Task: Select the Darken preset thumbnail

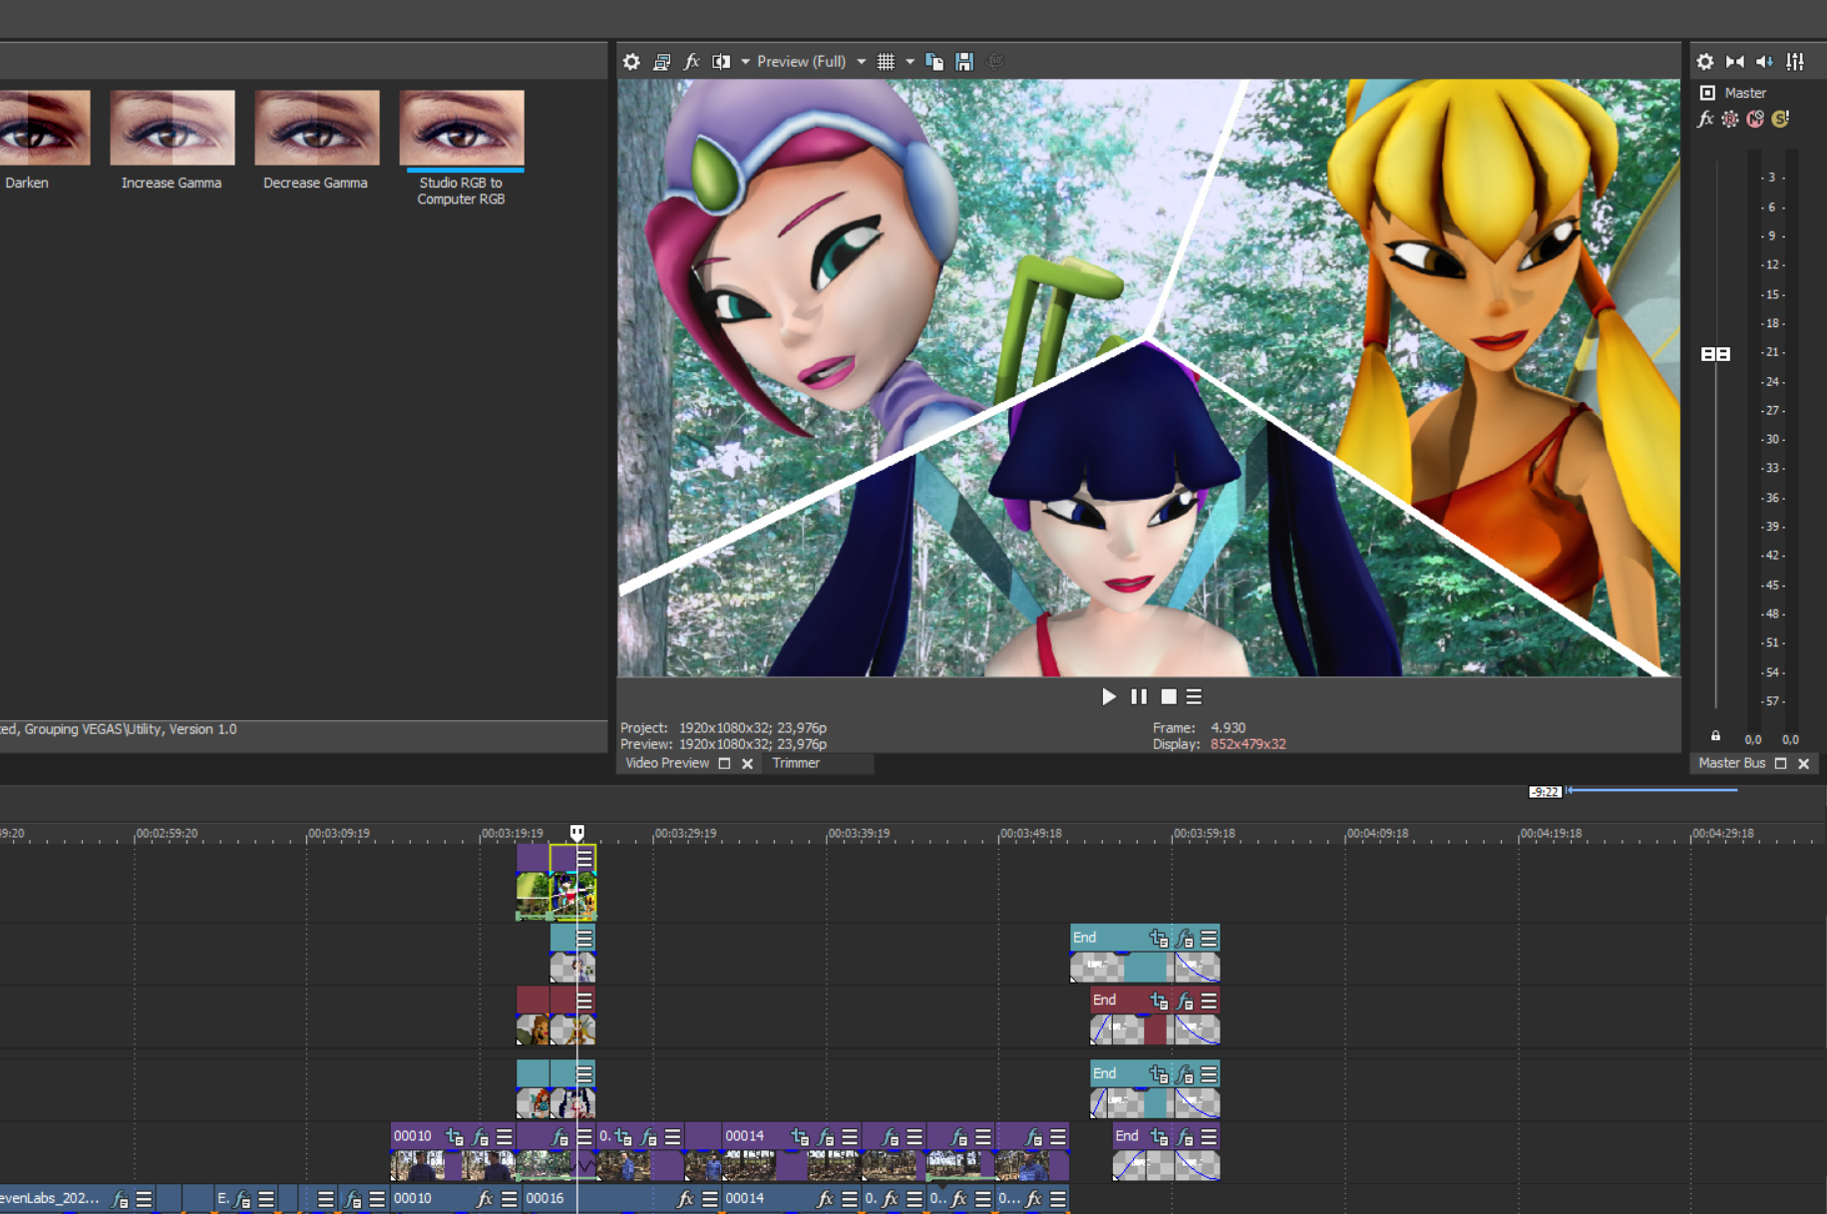Action: [44, 128]
